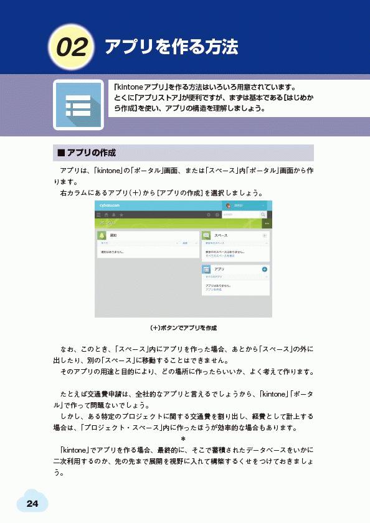
Task: Click the magnifier search icon
Action: [263, 214]
